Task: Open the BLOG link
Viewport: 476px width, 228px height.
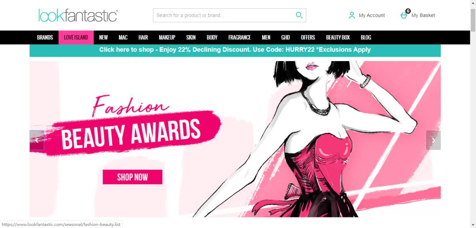Action: point(366,37)
